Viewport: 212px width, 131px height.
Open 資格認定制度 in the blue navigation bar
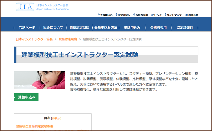[79, 28]
